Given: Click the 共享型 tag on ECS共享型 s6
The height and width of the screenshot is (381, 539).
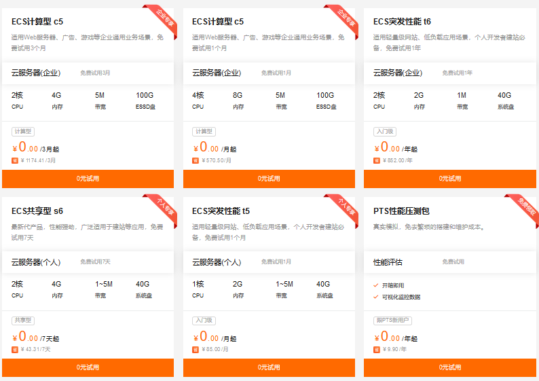Looking at the screenshot, I should tap(23, 321).
